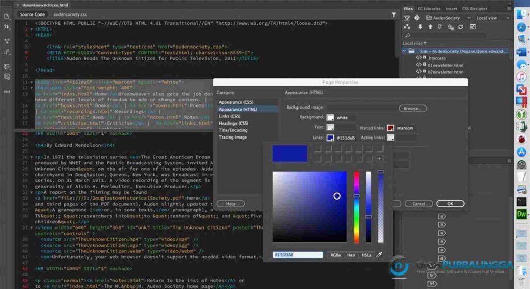
Task: Click the Expand files panel icon
Action: tap(473, 27)
